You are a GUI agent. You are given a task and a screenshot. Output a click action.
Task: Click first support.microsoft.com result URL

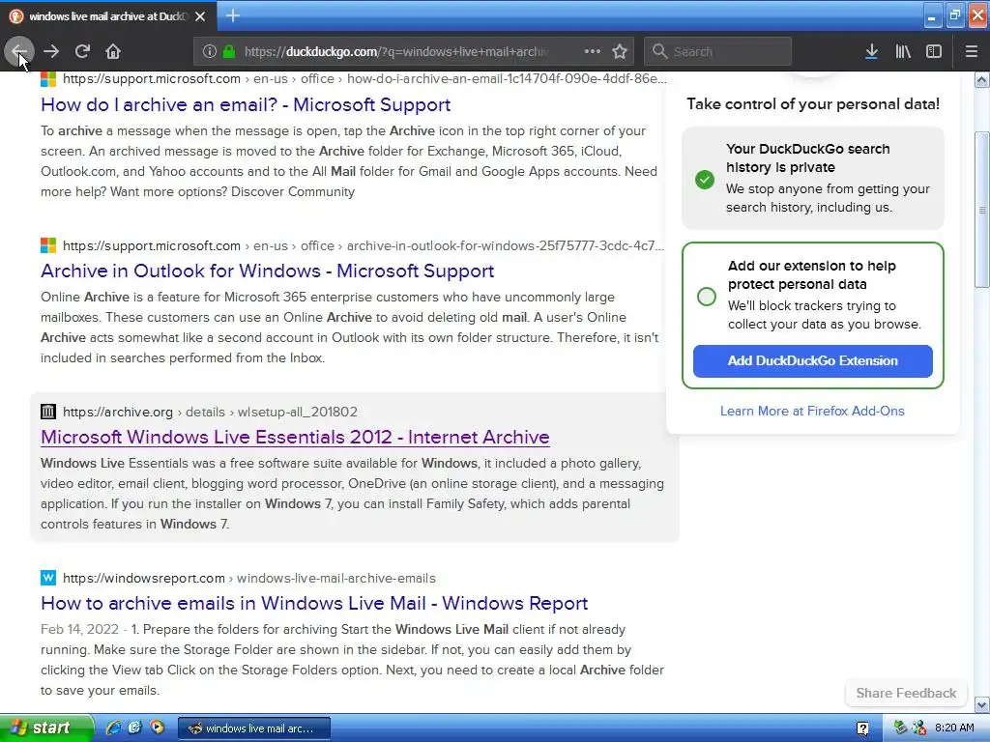(x=364, y=79)
